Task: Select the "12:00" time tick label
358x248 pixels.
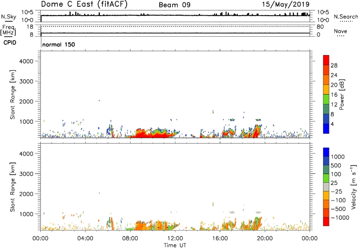Action: pyautogui.click(x=175, y=239)
